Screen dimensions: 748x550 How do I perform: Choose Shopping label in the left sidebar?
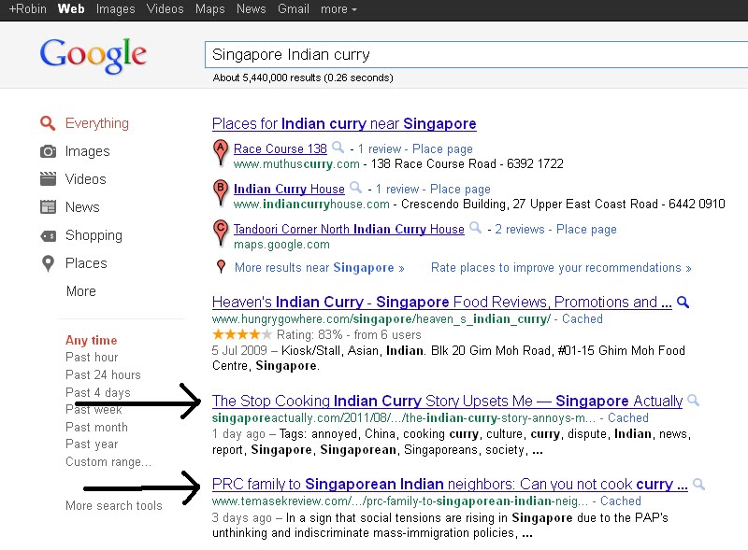[93, 235]
